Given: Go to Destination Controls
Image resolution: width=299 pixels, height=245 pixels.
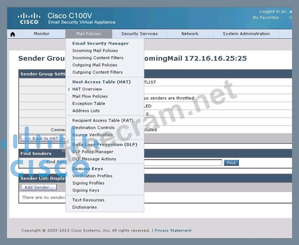Looking at the screenshot, I should point(93,128).
